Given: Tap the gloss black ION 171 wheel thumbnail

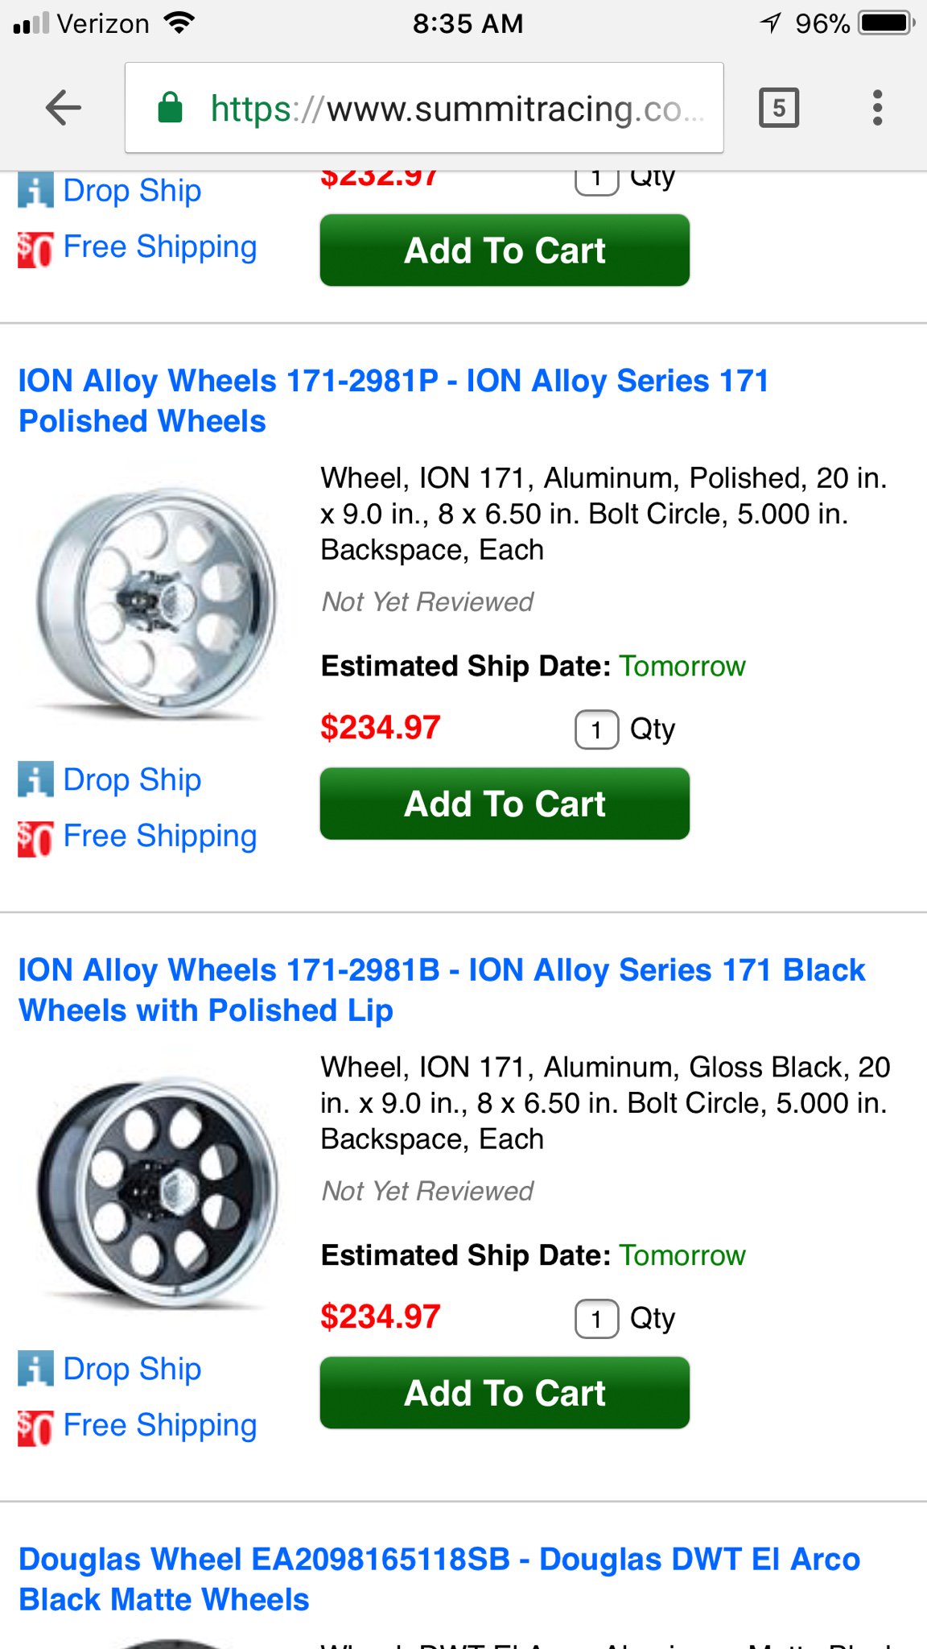Looking at the screenshot, I should coord(158,1190).
